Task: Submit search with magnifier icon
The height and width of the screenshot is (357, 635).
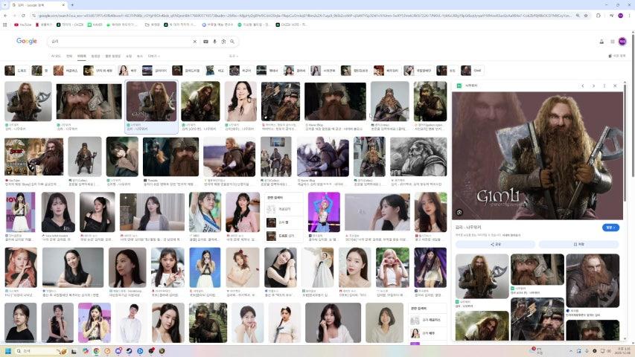Action: (232, 42)
